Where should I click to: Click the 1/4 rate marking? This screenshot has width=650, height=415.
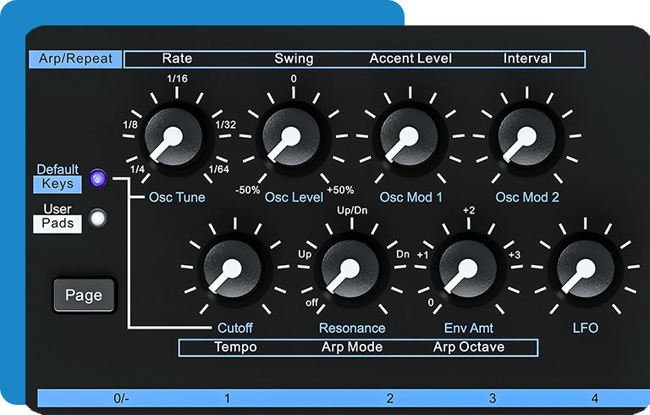point(137,169)
